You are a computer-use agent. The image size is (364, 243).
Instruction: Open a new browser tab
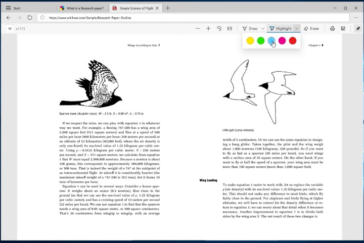click(x=168, y=8)
